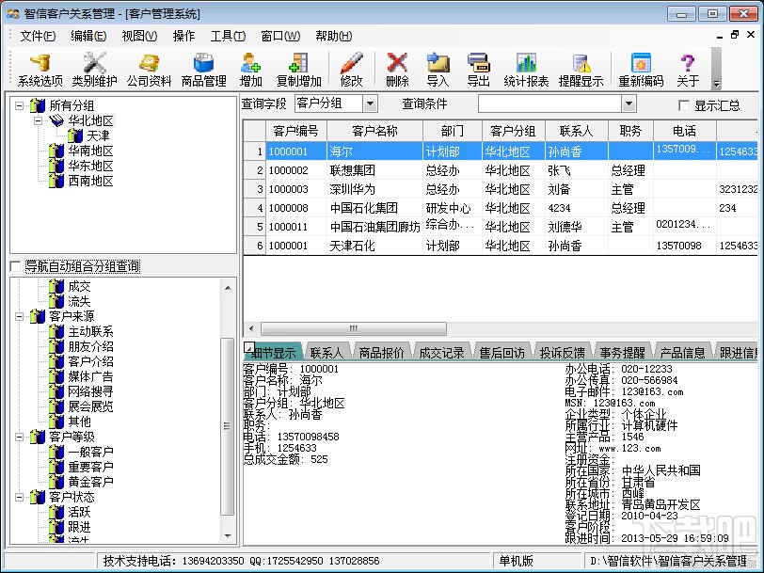Open the 统计报表 statistics report icon
This screenshot has height=573, width=764.
pyautogui.click(x=526, y=69)
